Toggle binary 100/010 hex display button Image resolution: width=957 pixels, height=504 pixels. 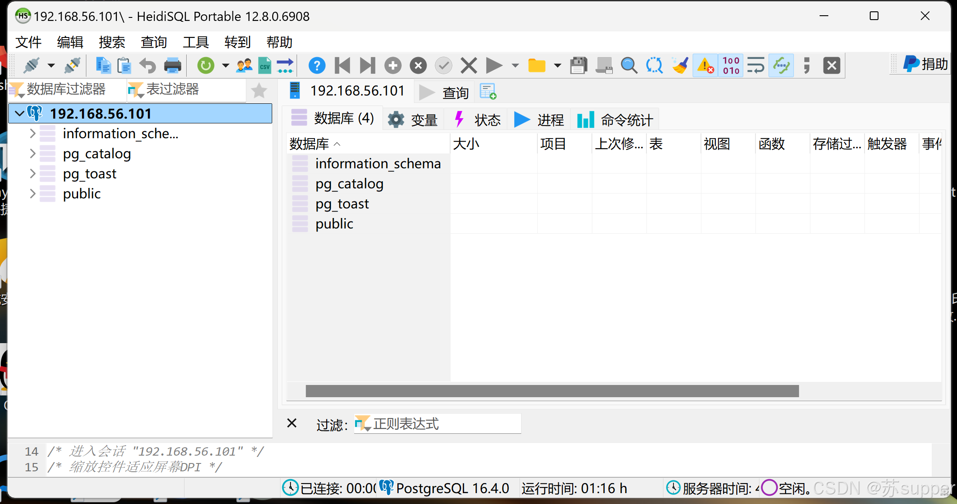tap(731, 66)
